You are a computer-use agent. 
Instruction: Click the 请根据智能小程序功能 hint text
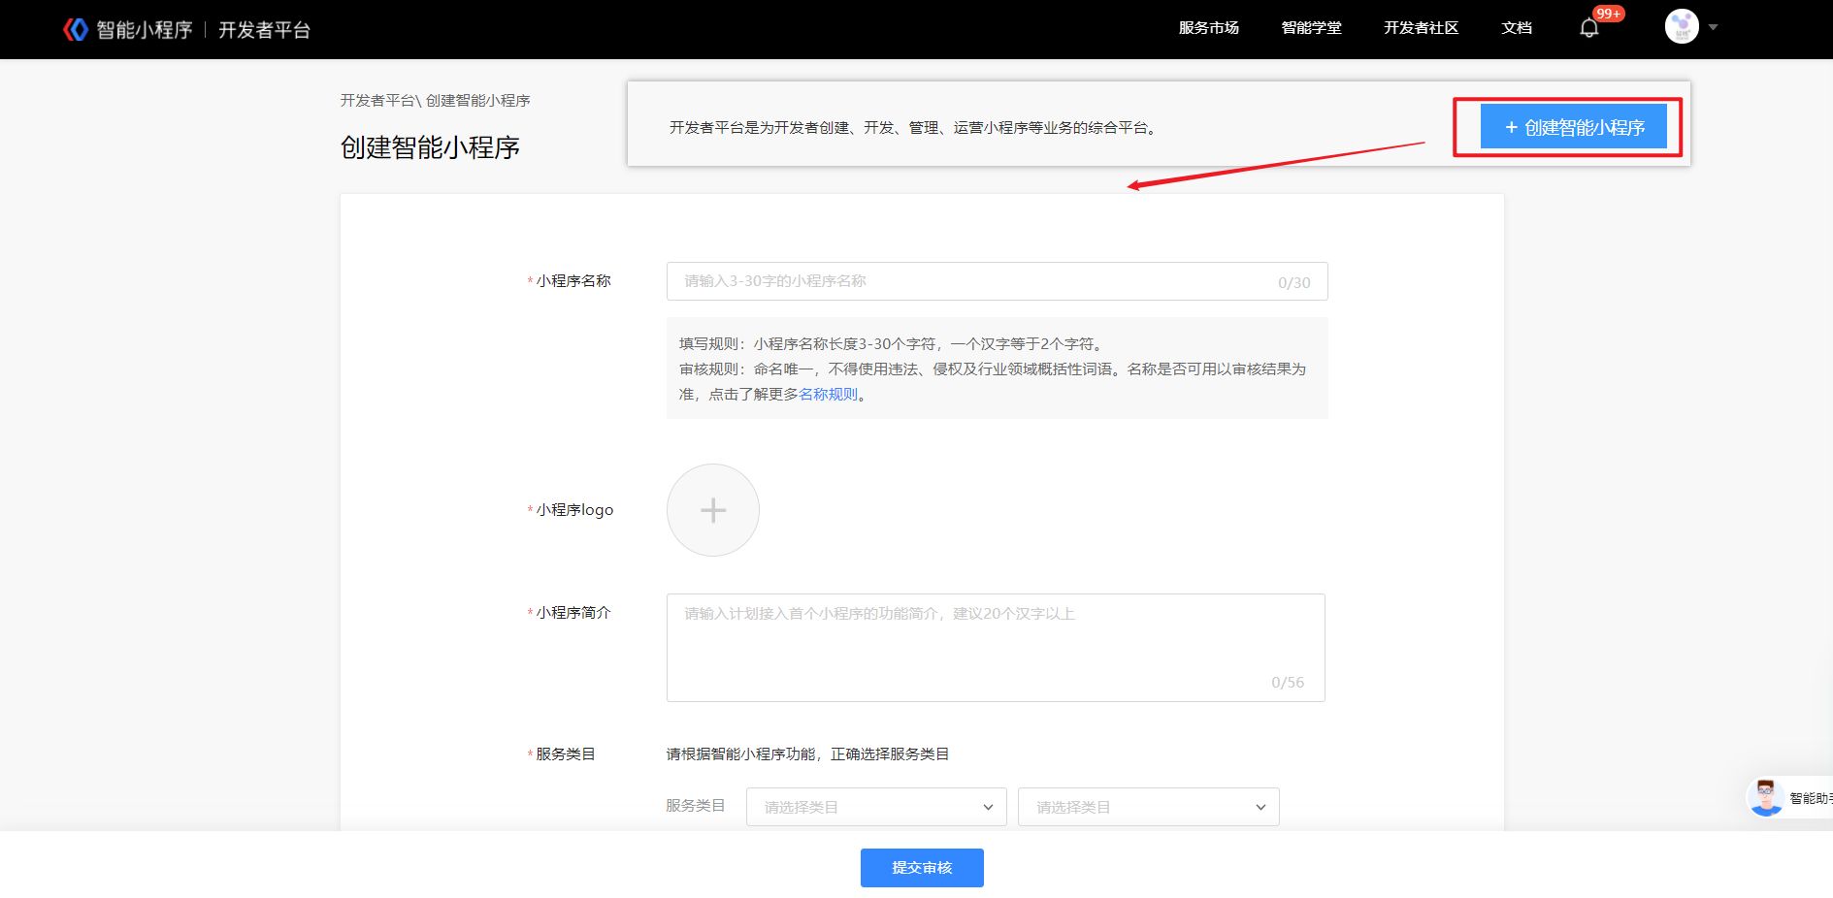[807, 754]
